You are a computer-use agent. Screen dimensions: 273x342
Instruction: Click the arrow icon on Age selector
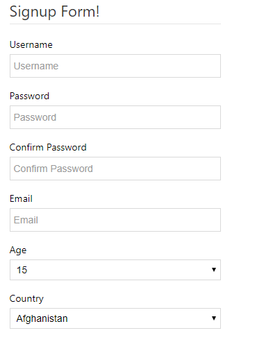[x=214, y=270]
